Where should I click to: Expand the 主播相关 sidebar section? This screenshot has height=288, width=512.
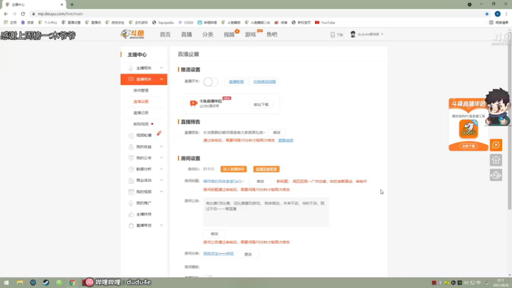(161, 68)
